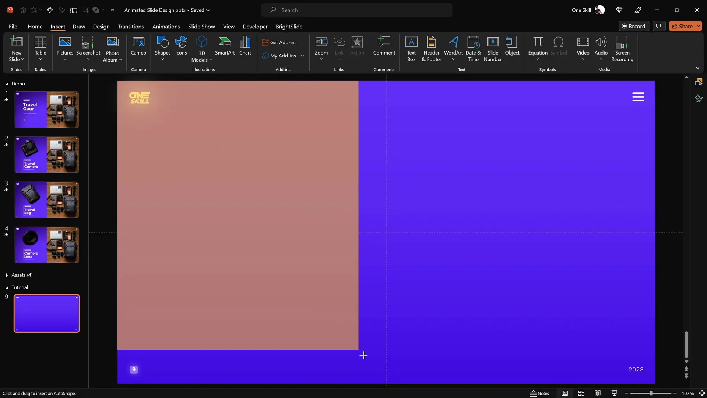Switch to Reading View
This screenshot has width=707, height=398.
pyautogui.click(x=598, y=393)
